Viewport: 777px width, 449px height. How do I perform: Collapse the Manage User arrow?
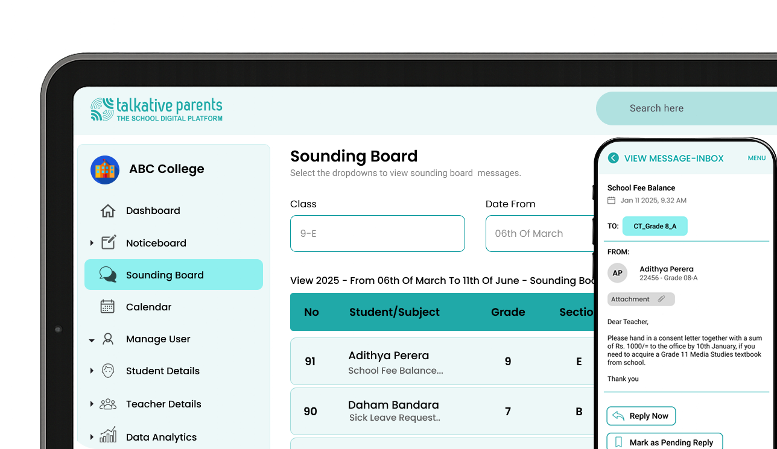pos(92,340)
